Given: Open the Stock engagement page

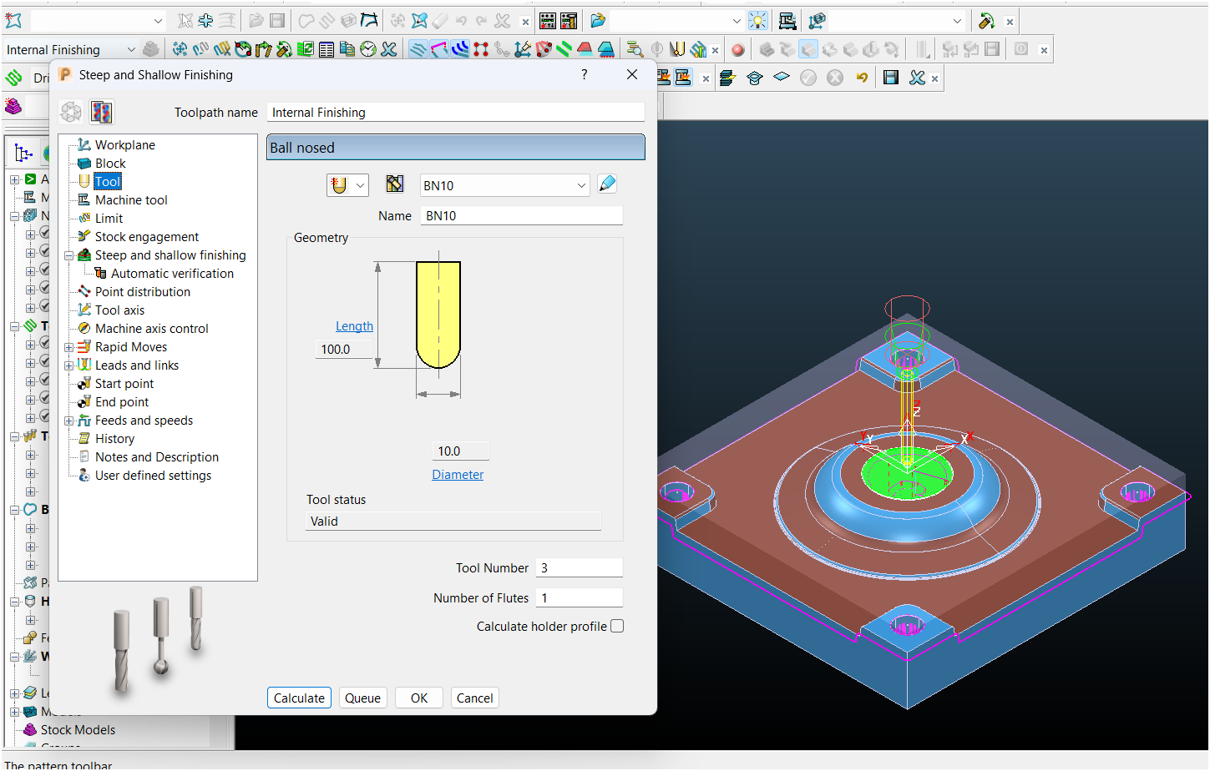Looking at the screenshot, I should pyautogui.click(x=146, y=237).
